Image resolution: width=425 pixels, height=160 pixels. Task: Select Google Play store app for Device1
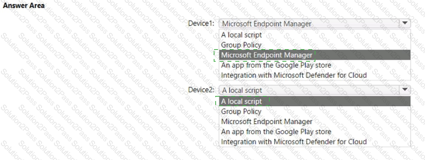[276, 65]
